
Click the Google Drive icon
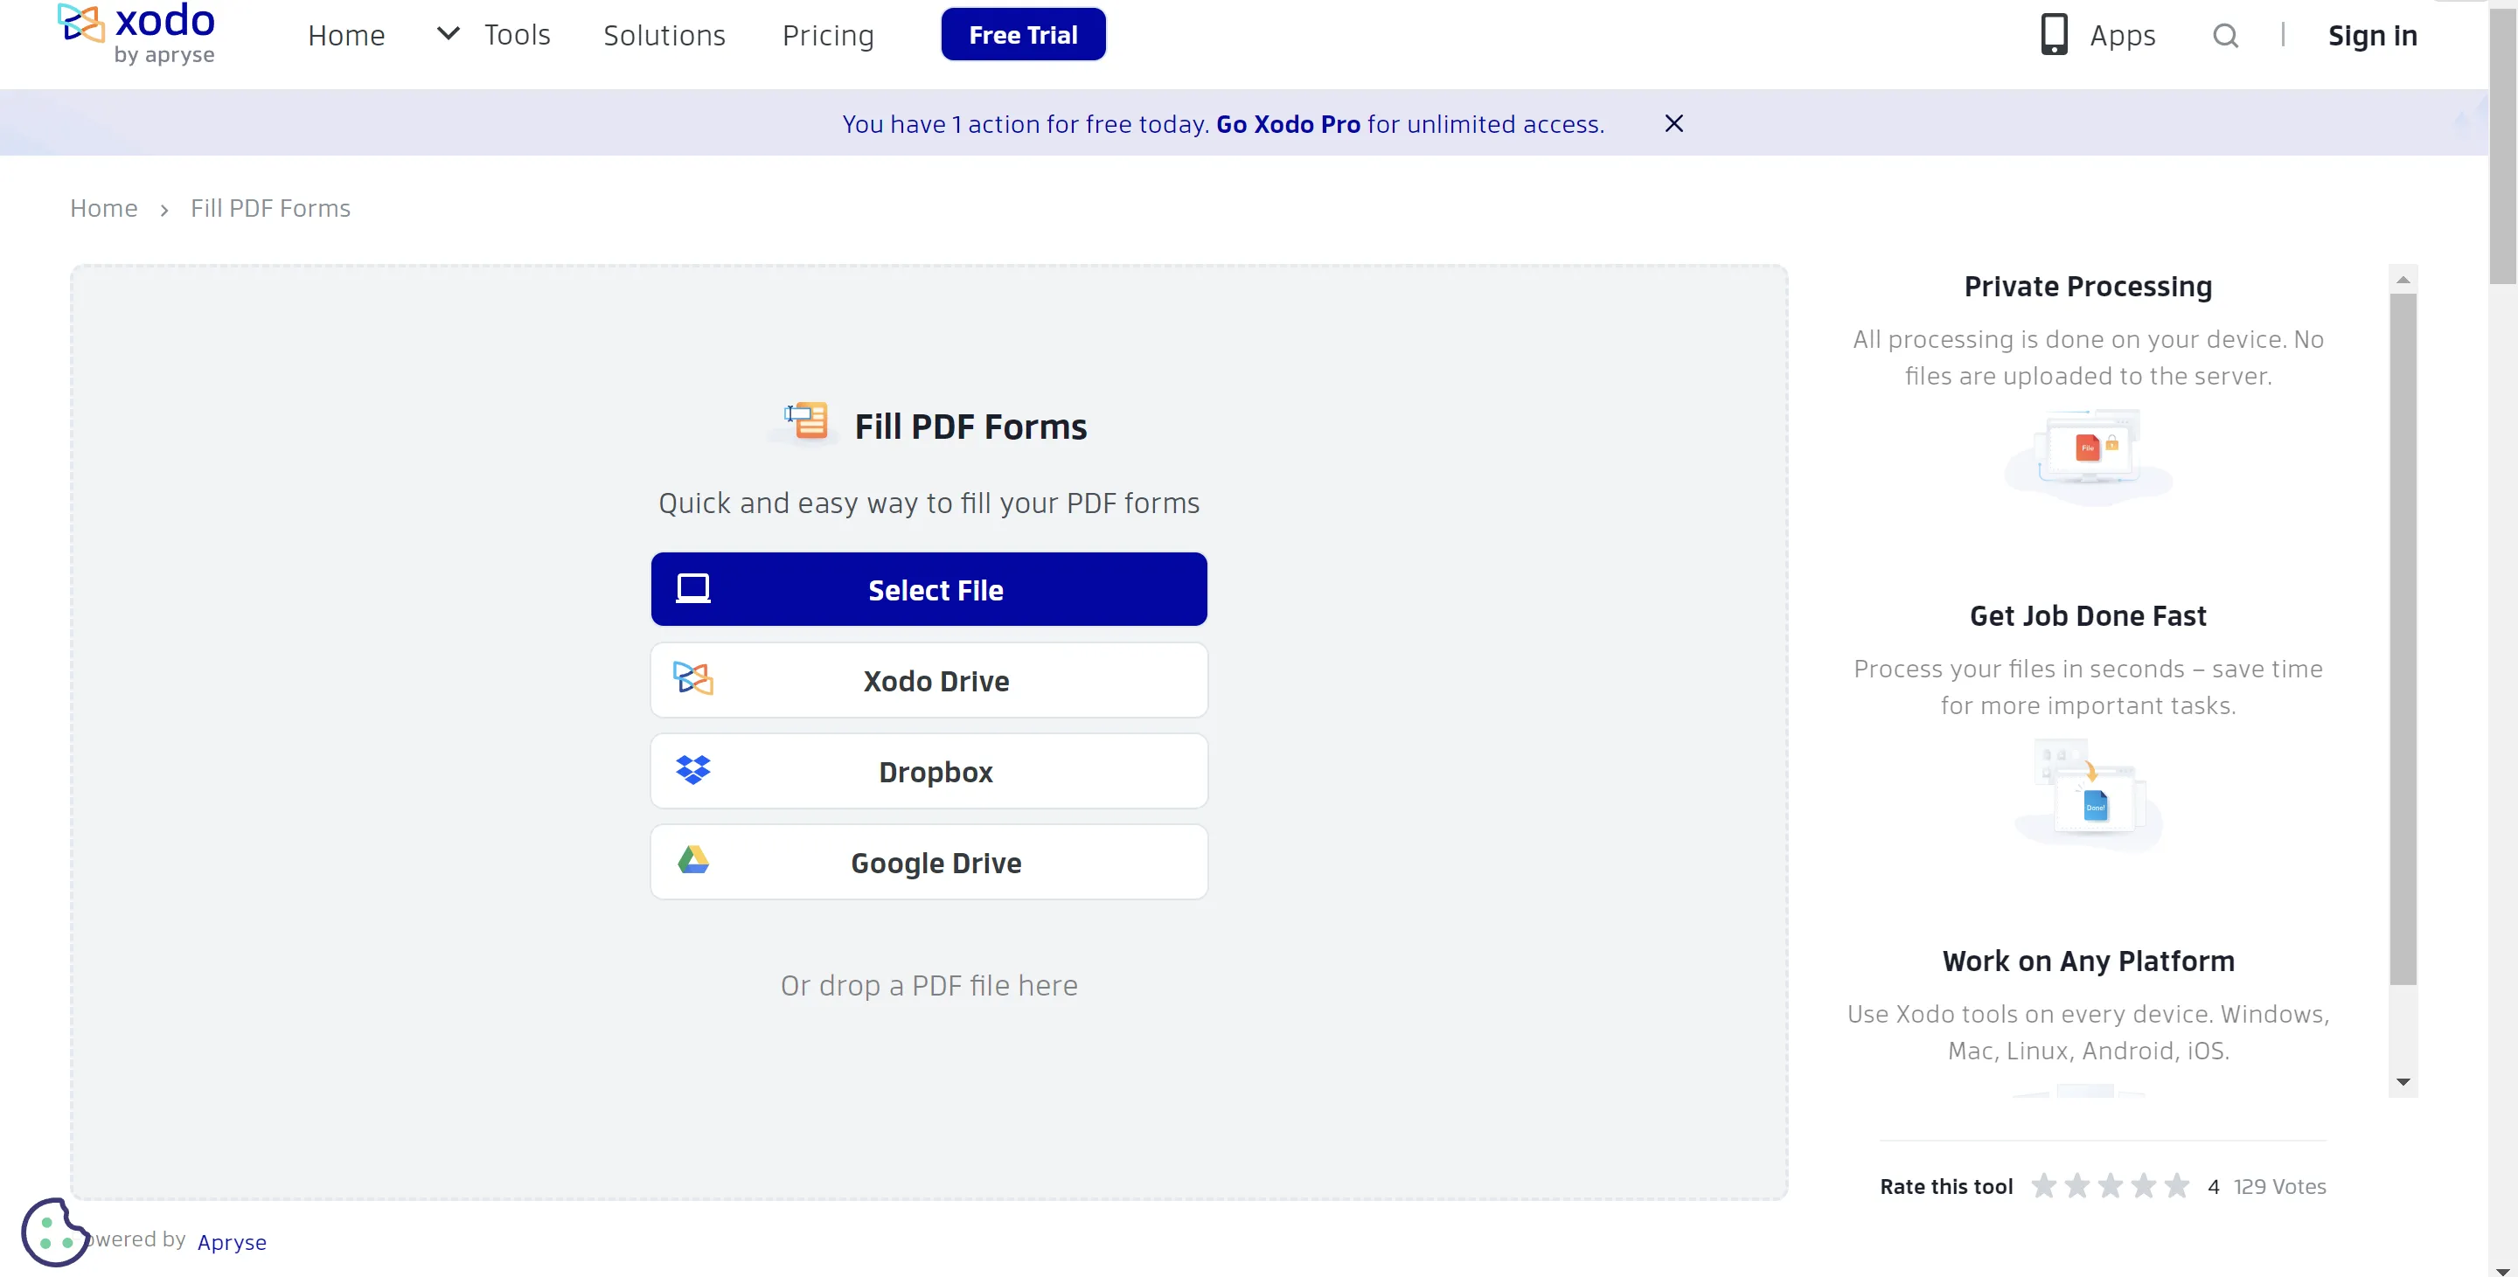coord(692,862)
